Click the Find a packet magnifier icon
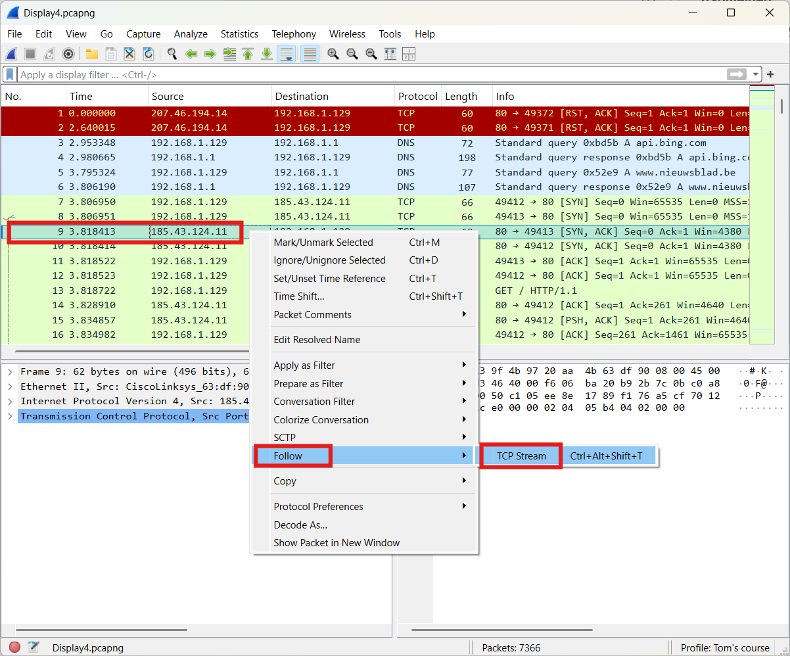This screenshot has width=790, height=656. 172,54
